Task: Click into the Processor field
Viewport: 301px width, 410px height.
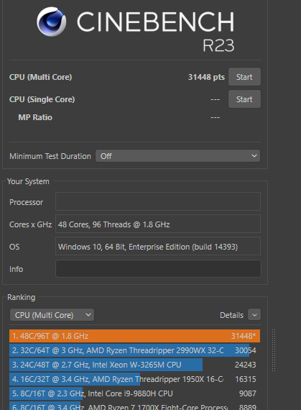Action: tap(158, 201)
